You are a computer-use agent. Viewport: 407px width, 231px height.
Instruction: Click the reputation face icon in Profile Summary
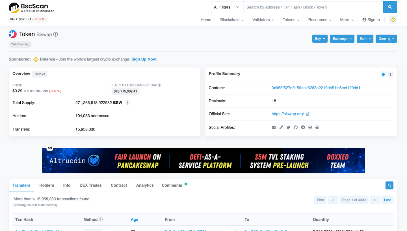pos(384,75)
